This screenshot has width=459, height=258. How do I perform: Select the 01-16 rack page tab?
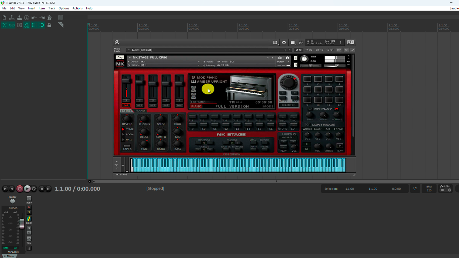click(x=298, y=50)
